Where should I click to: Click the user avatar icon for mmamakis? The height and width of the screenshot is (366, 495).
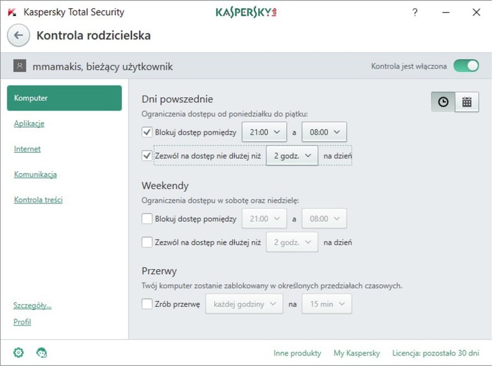pyautogui.click(x=20, y=66)
